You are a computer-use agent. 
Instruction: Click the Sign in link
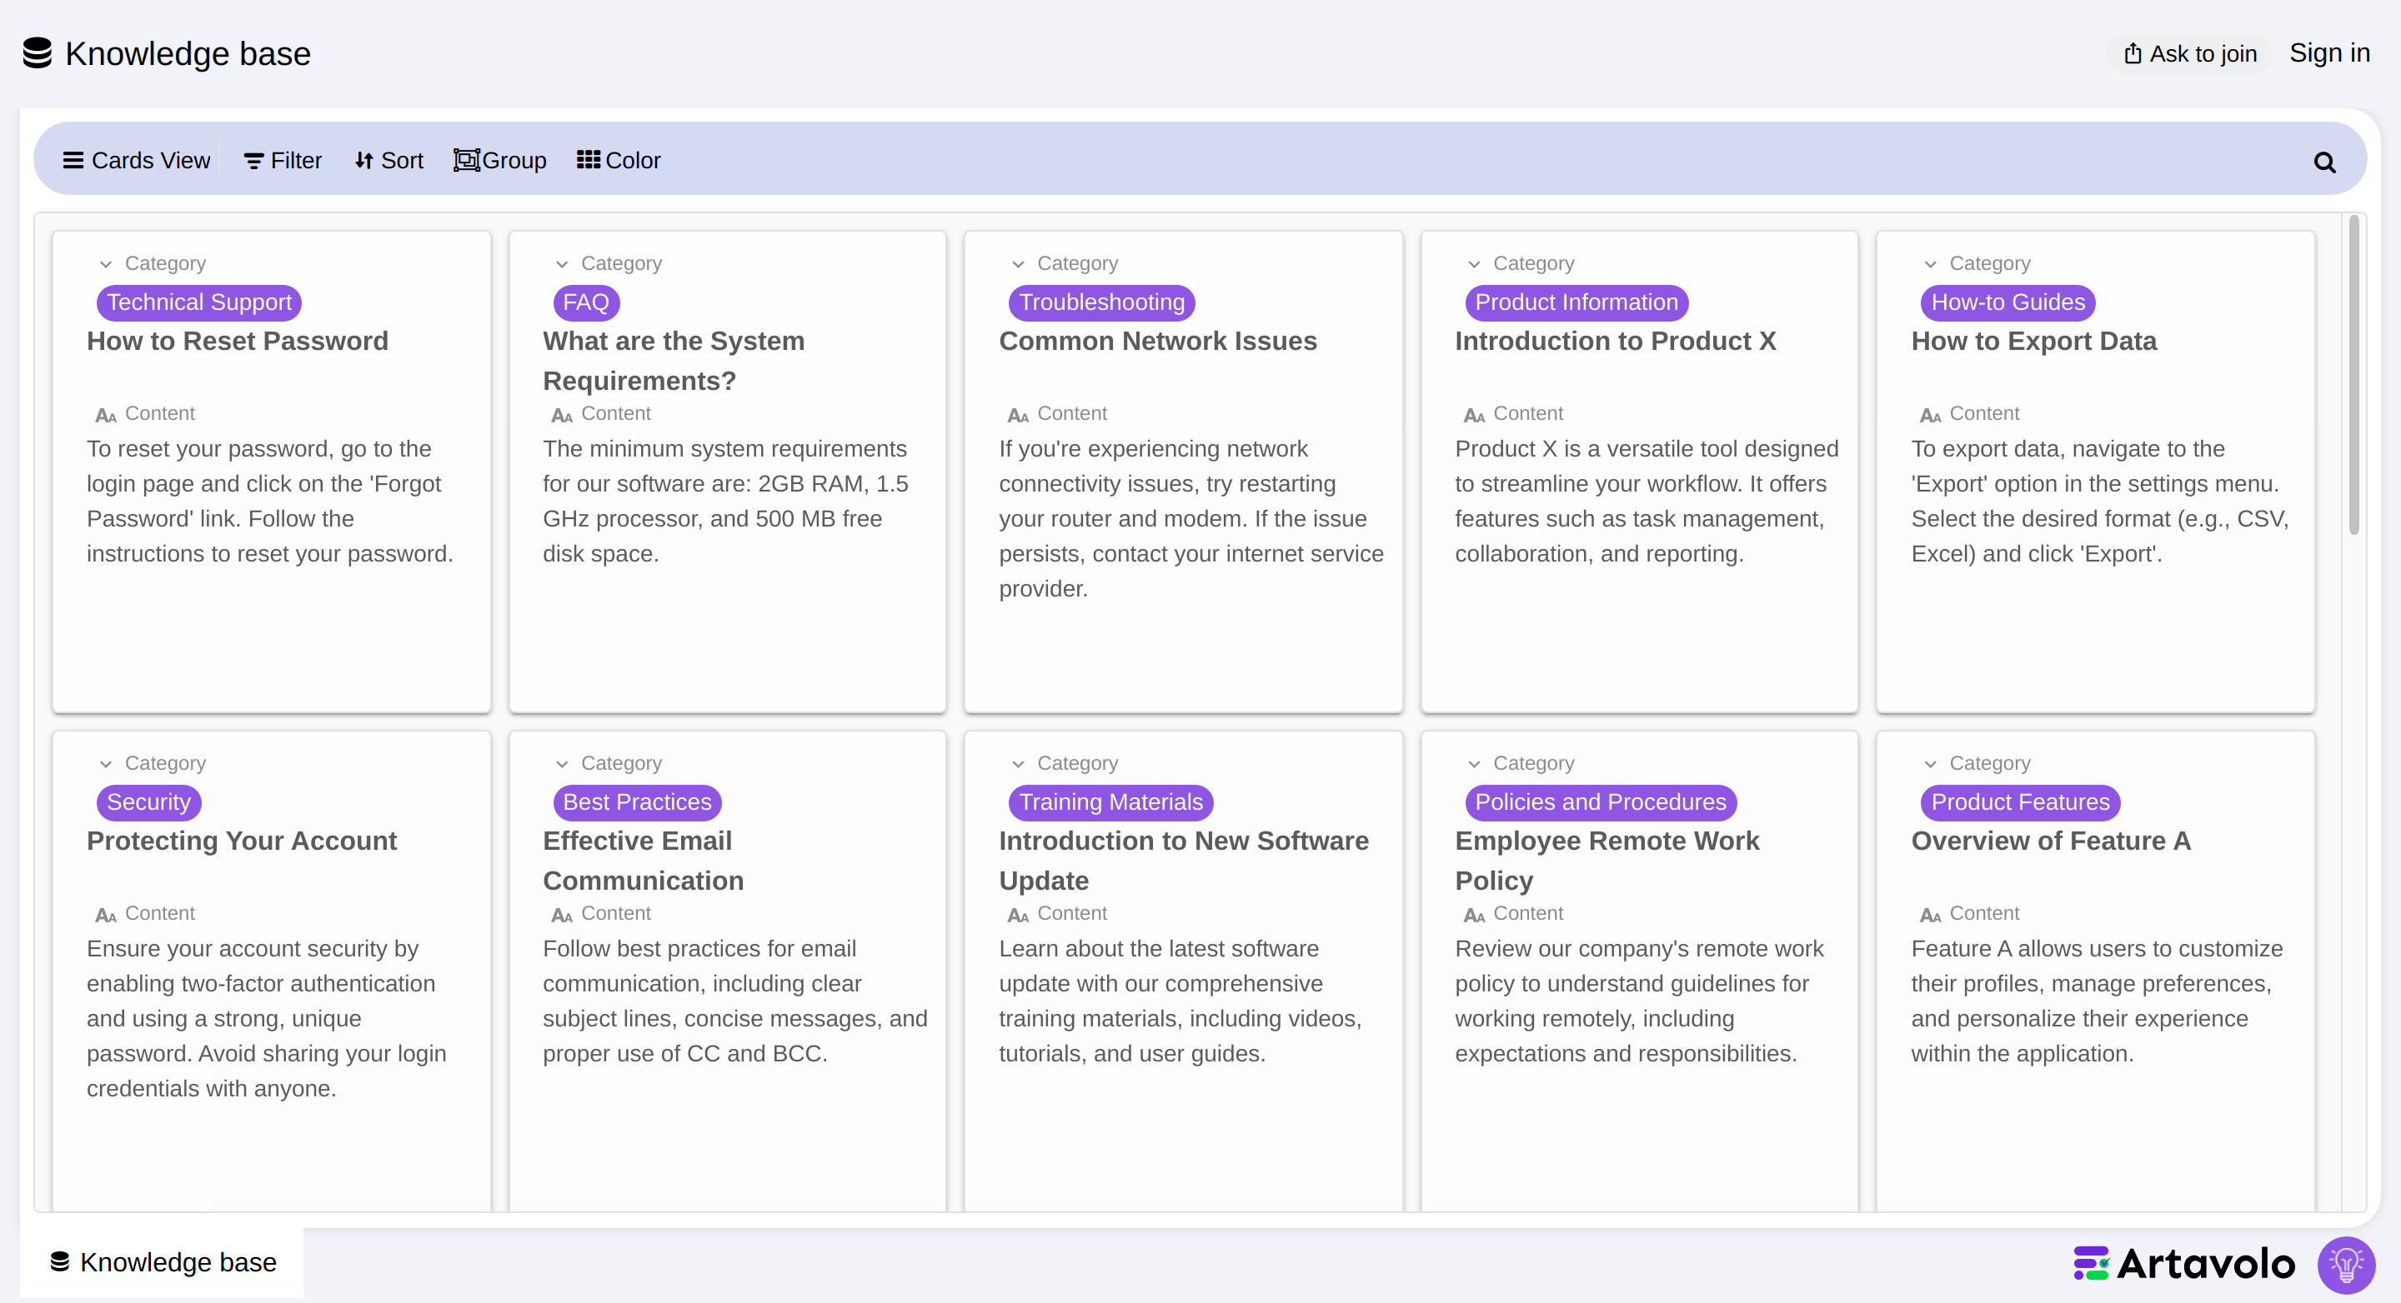tap(2329, 53)
